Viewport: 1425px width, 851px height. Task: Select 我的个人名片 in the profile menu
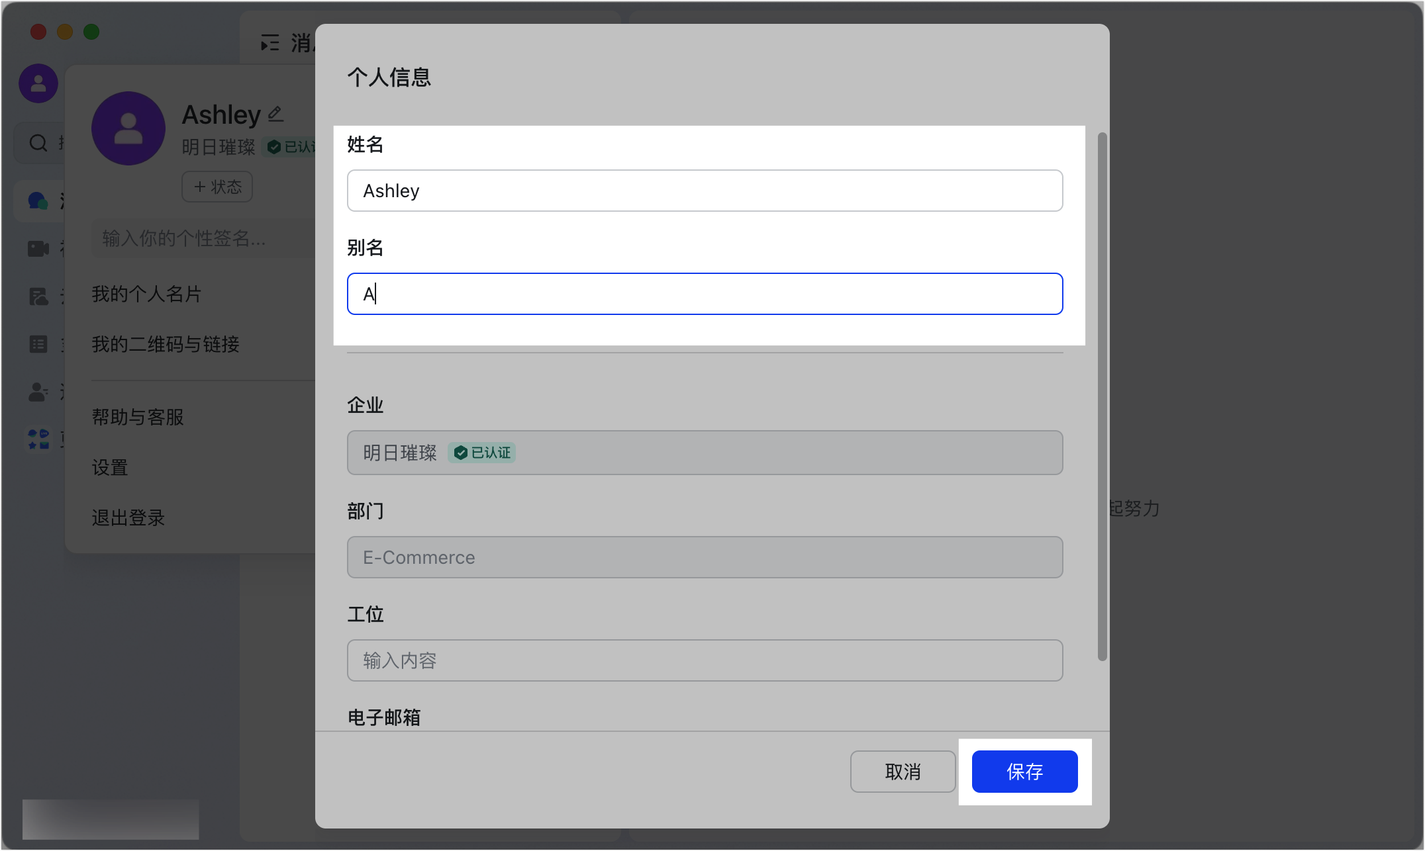[147, 293]
